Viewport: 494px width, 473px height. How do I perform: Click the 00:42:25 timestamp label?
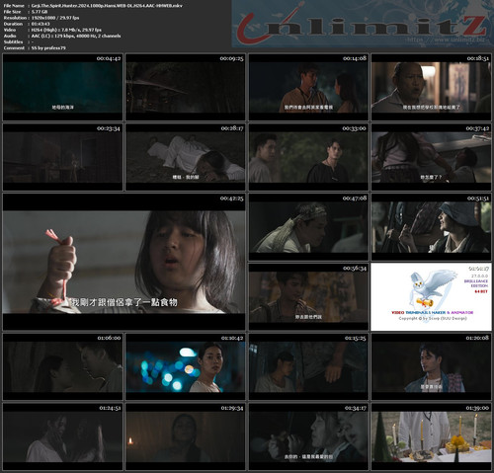(232, 198)
